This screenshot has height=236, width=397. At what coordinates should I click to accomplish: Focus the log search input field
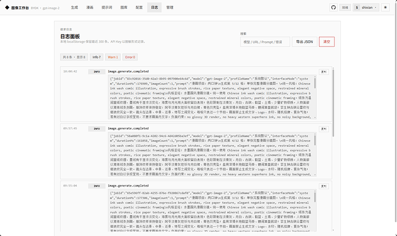tap(265, 42)
